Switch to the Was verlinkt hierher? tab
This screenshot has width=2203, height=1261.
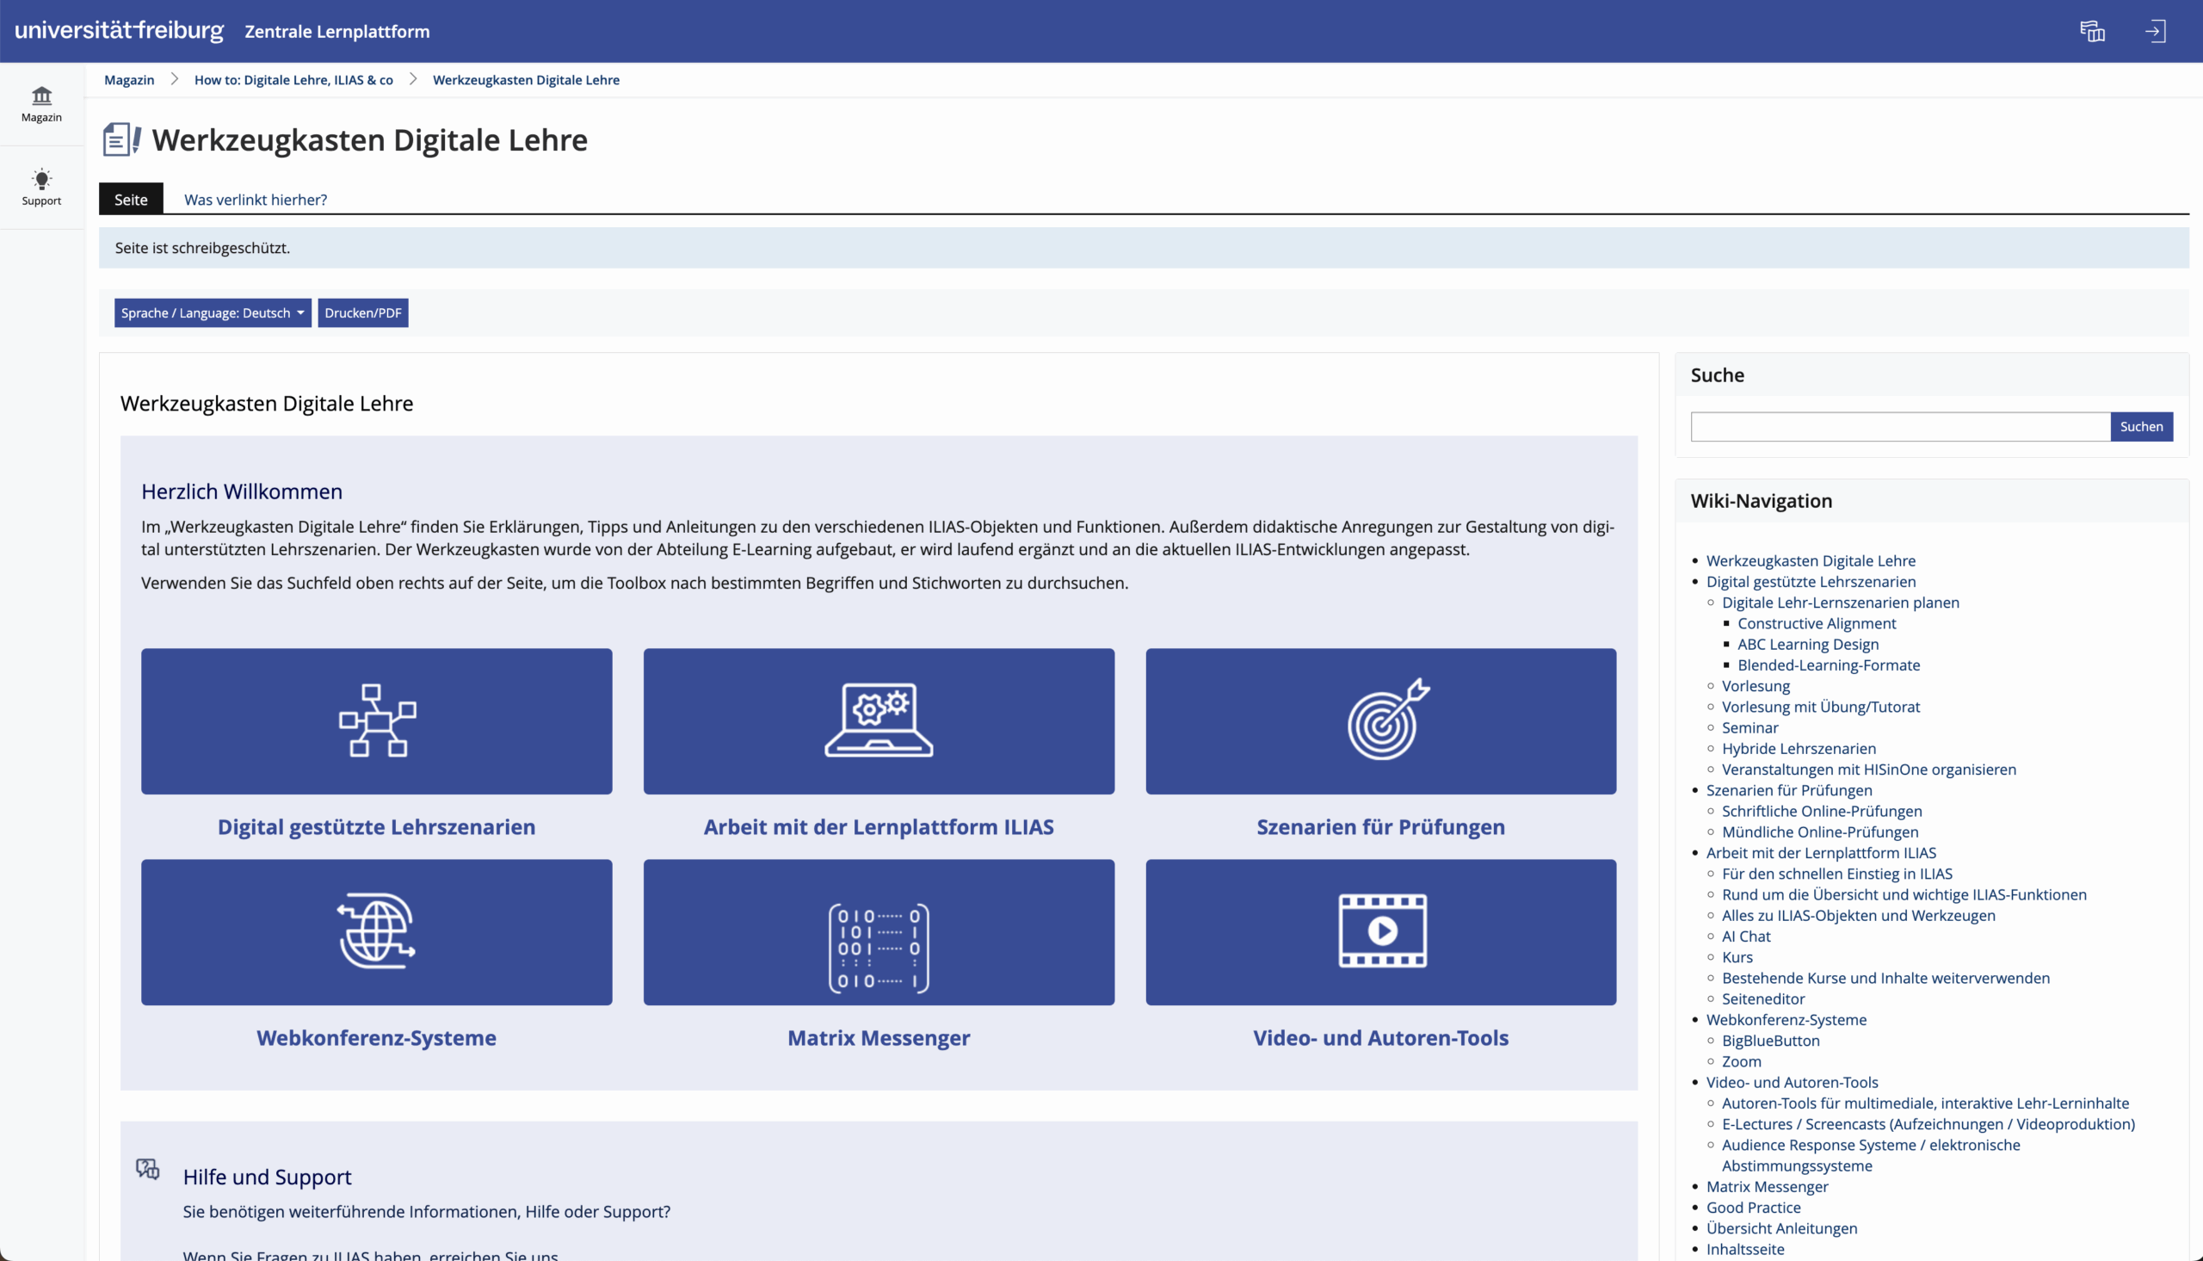click(x=256, y=199)
